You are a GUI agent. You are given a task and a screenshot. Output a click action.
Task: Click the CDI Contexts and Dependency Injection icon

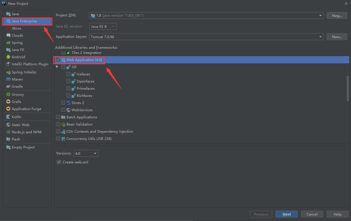[63, 132]
